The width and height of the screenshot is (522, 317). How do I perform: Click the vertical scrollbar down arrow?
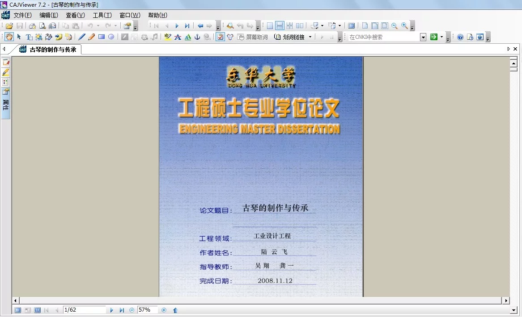pos(514,310)
